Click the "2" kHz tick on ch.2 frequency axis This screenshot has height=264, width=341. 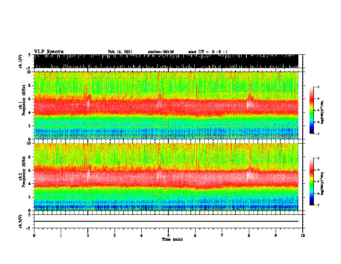point(30,197)
